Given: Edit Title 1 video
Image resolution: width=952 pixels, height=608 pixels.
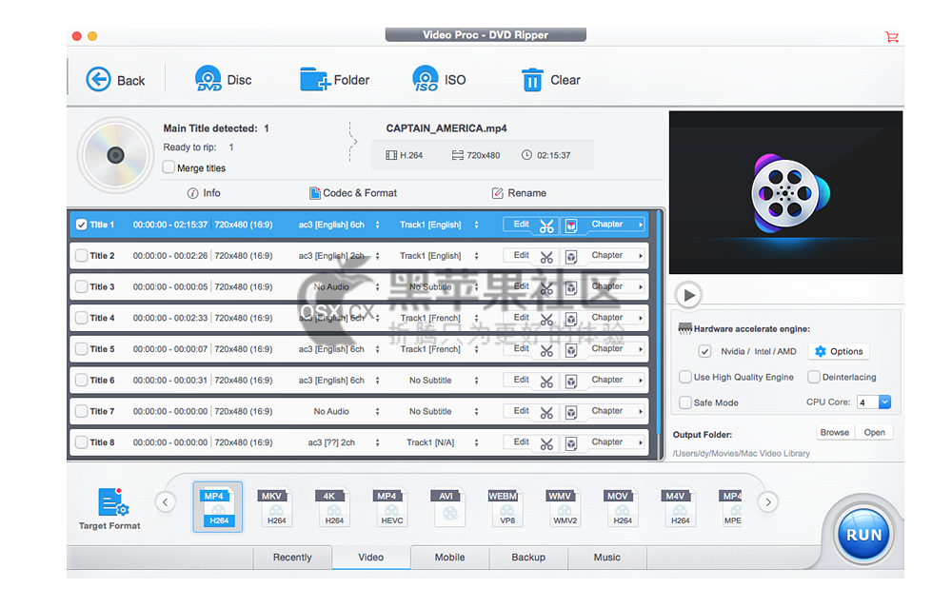Looking at the screenshot, I should click(x=521, y=224).
